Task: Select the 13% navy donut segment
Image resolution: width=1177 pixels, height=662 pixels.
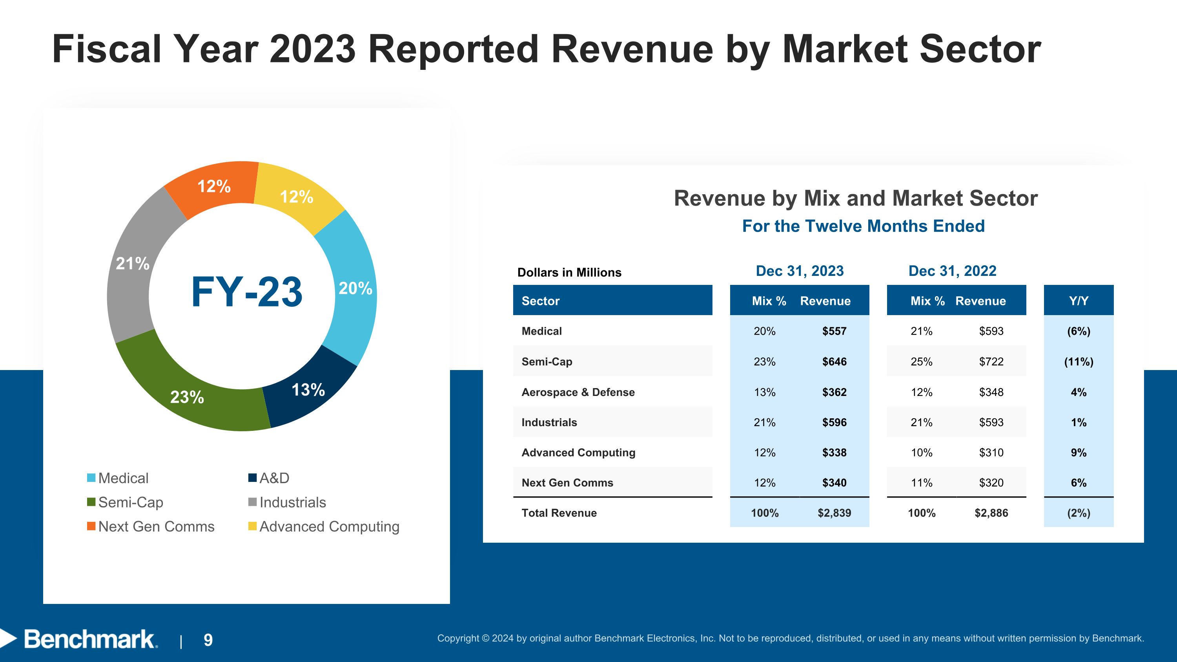Action: 308,389
